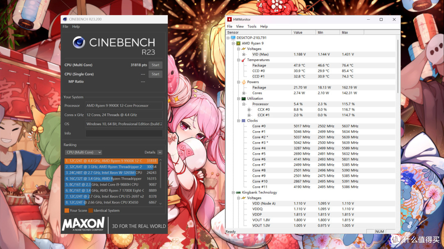
Task: Click the HWMonitor lightning icon in title bar
Action: click(x=229, y=20)
